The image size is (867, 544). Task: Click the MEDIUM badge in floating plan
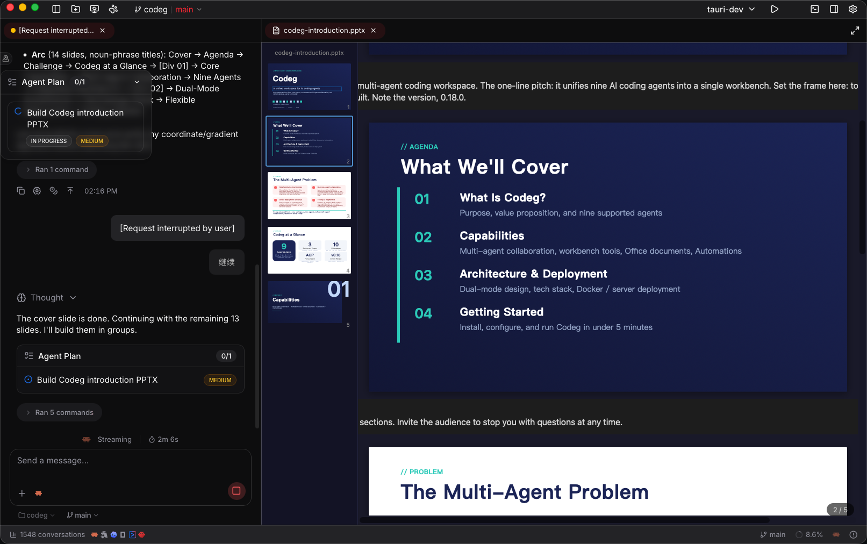tap(92, 141)
